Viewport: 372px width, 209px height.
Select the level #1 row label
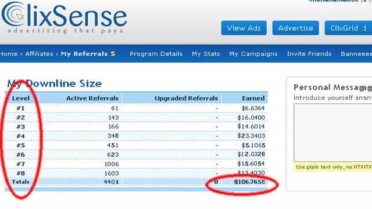(21, 109)
